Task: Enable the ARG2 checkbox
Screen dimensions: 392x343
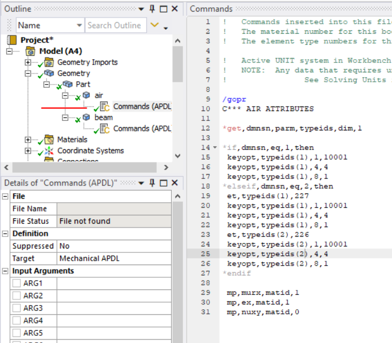Action: (17, 295)
